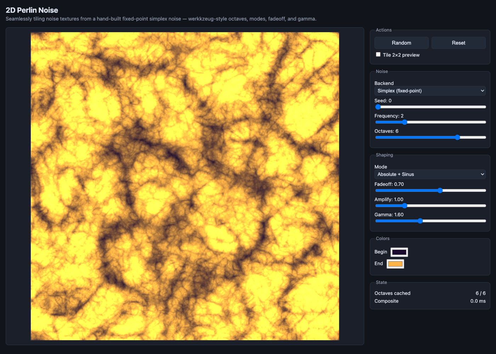The height and width of the screenshot is (354, 496).
Task: Click the Frequency slider handle
Action: pos(405,122)
